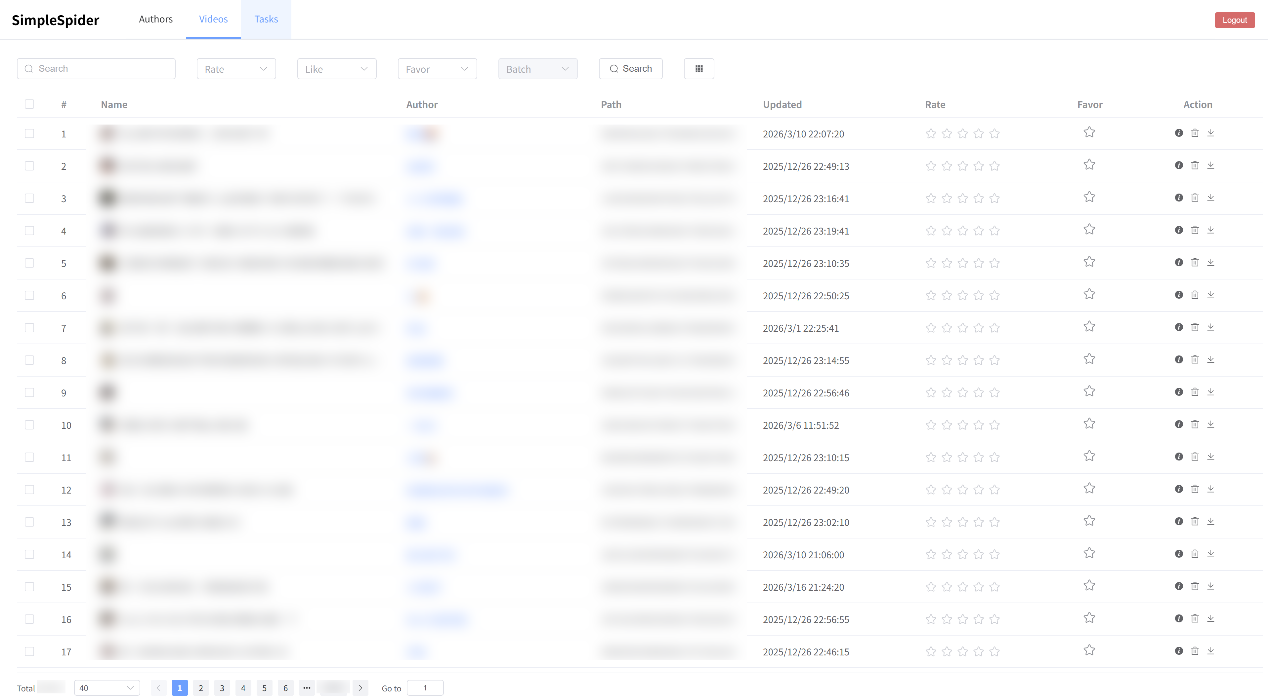Rate row 1 video five stars
The height and width of the screenshot is (700, 1268).
[994, 134]
